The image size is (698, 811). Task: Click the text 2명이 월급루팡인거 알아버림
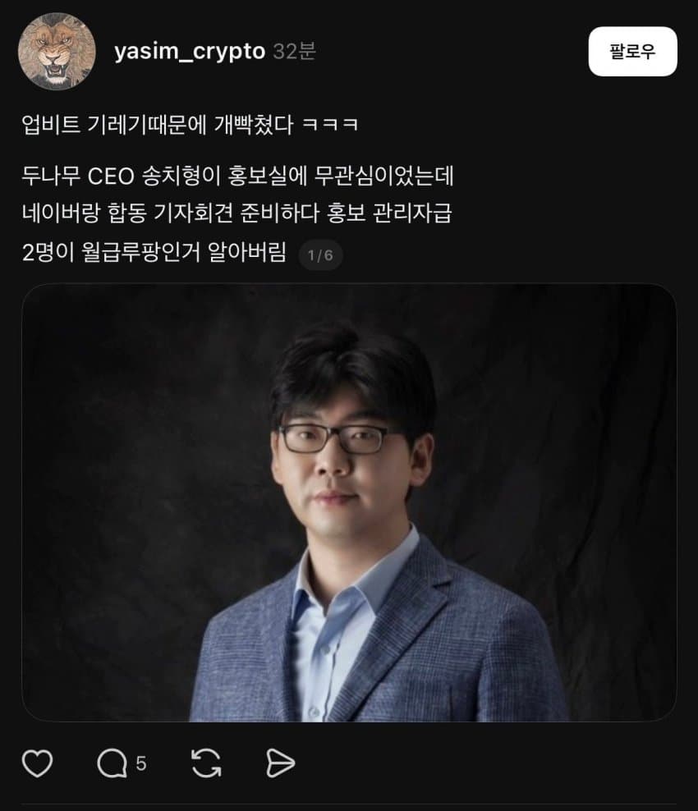[154, 252]
